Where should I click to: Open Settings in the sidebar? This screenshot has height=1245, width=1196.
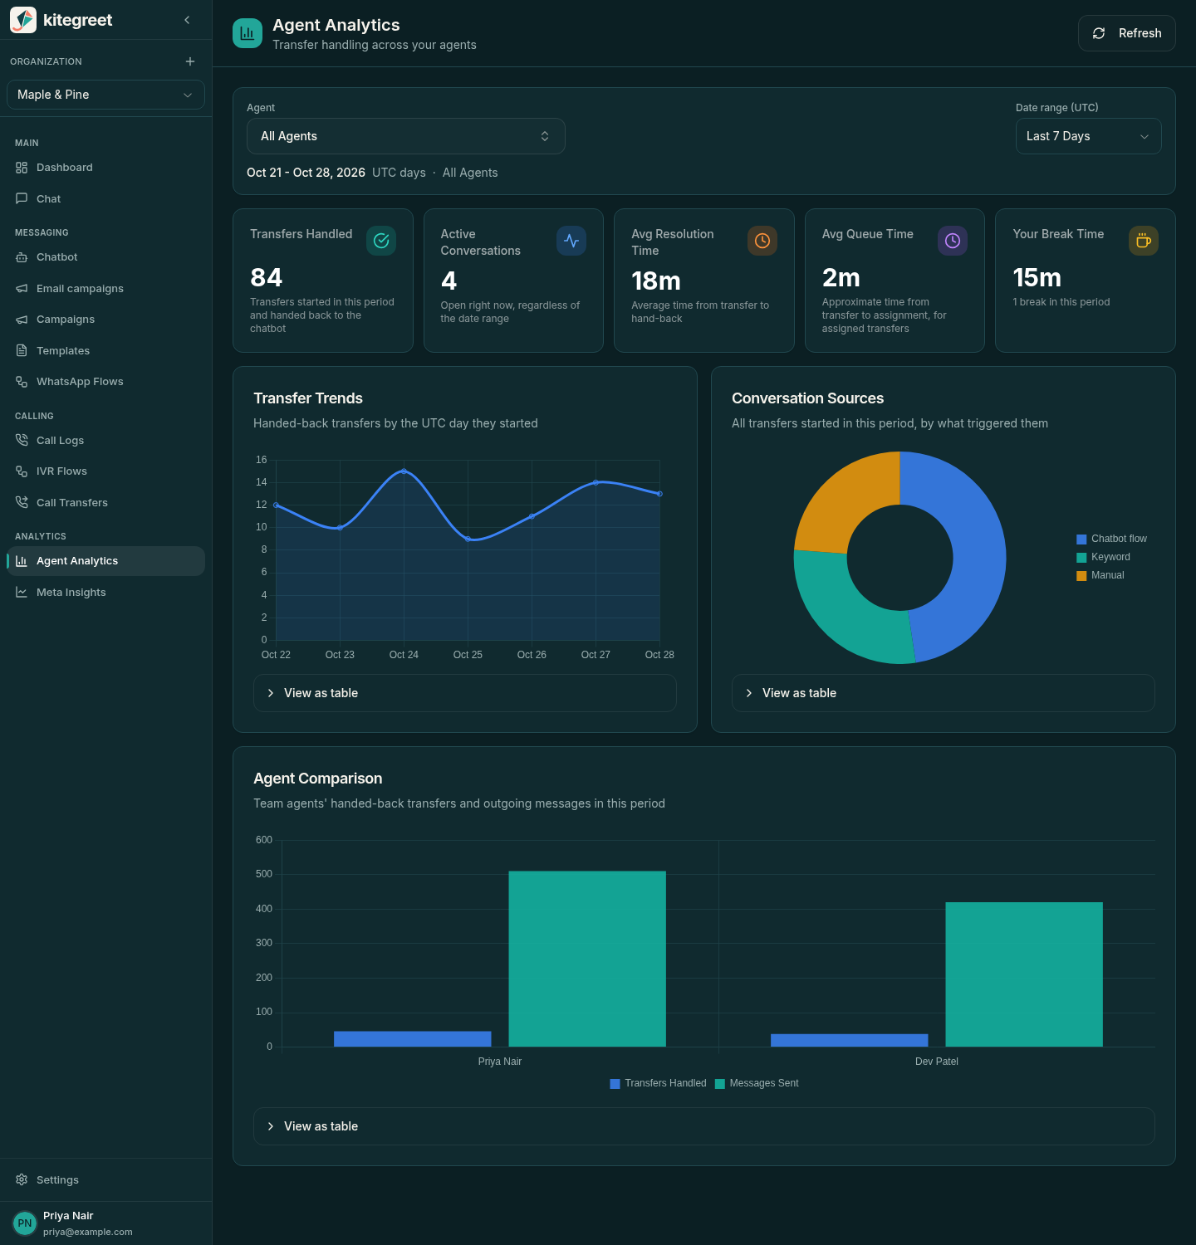tap(105, 1180)
